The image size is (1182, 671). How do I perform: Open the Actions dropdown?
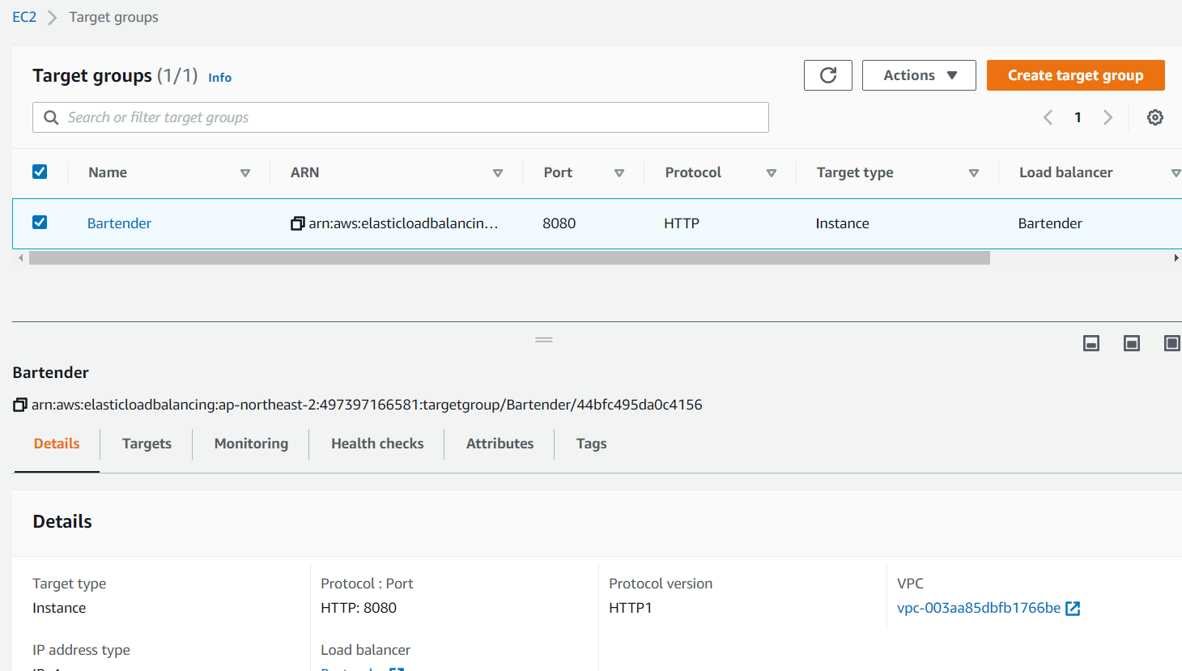coord(919,74)
